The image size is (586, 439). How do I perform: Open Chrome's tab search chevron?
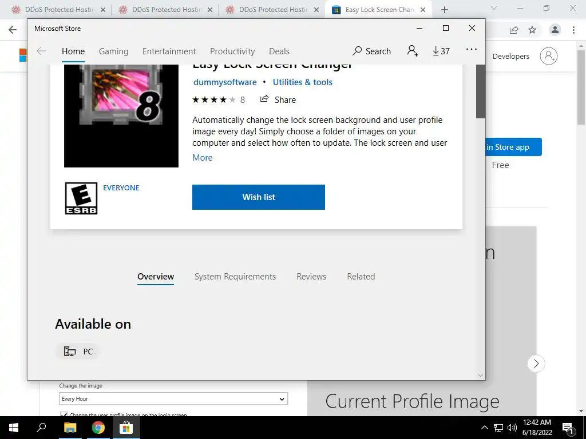tap(494, 8)
